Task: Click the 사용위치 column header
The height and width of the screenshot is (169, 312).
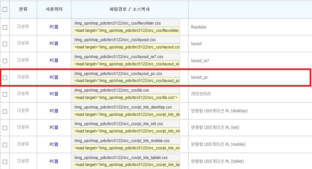Action: click(x=54, y=9)
